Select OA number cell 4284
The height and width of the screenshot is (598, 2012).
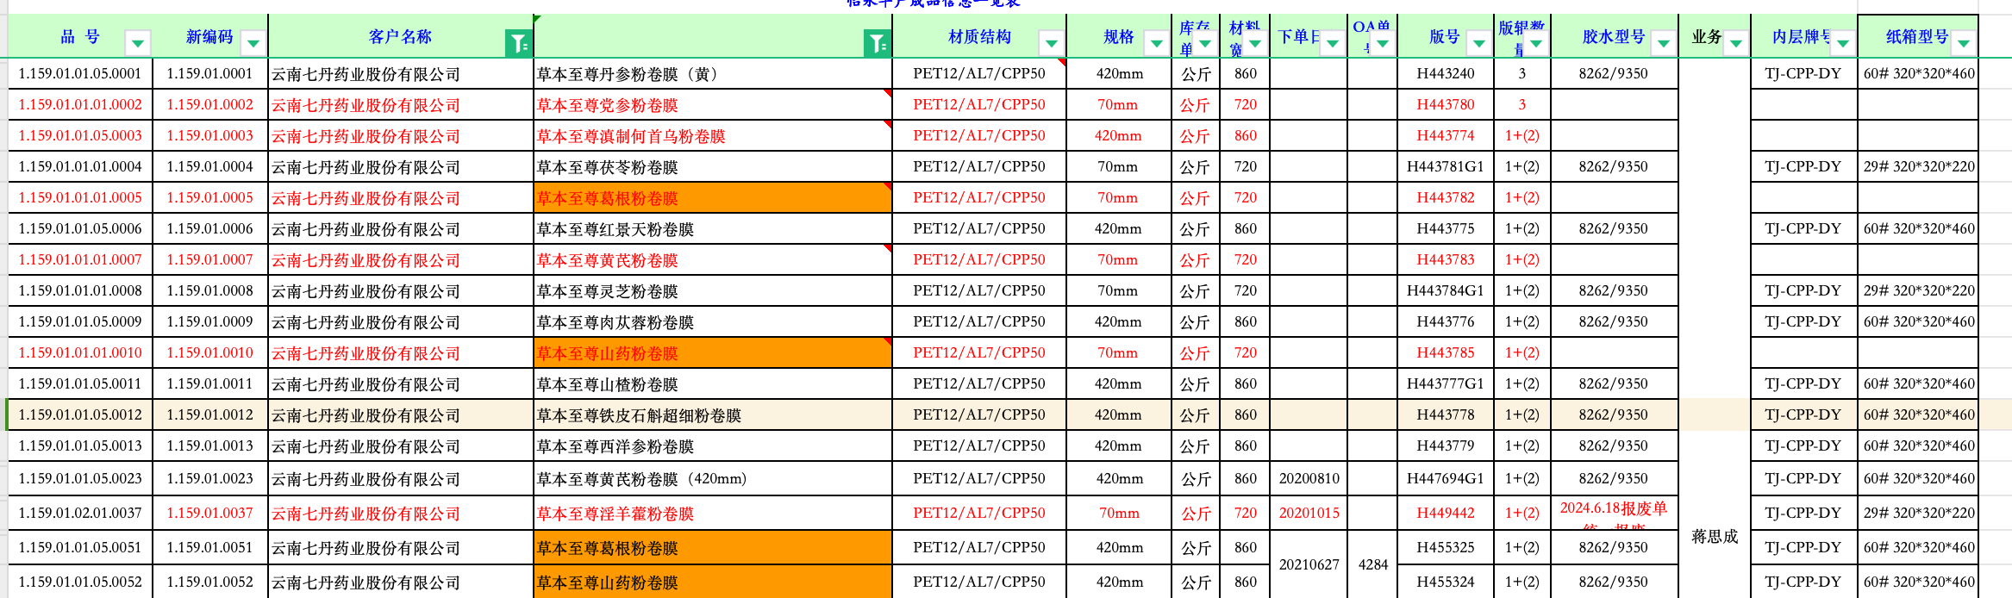click(1372, 565)
